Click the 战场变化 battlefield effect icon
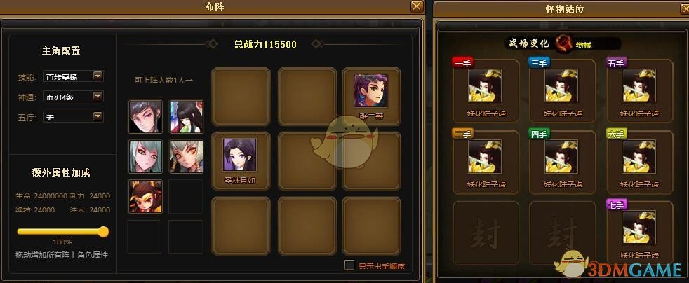 click(563, 43)
